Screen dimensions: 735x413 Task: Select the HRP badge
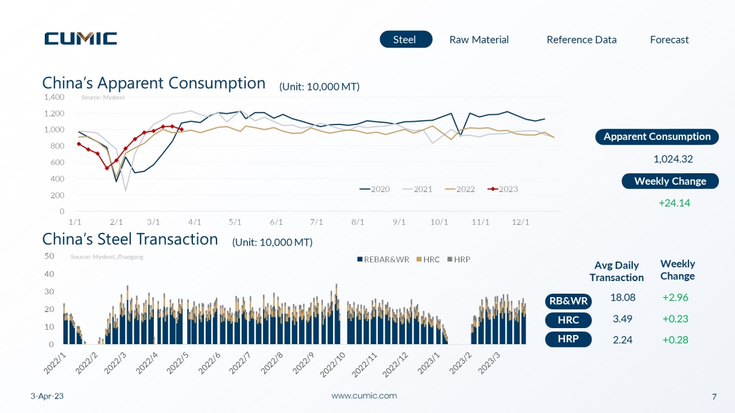[x=568, y=339]
